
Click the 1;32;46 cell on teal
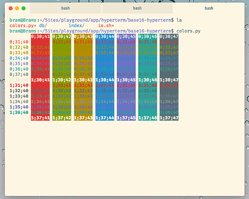tap(148, 91)
